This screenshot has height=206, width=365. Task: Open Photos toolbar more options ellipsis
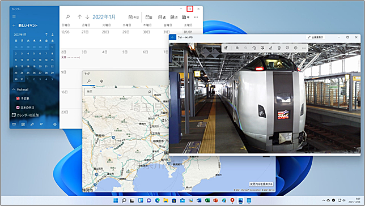pyautogui.click(x=304, y=48)
